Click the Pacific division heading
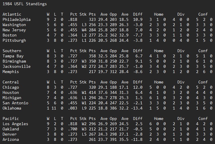The width and height of the screenshot is (215, 144). coord(10,119)
